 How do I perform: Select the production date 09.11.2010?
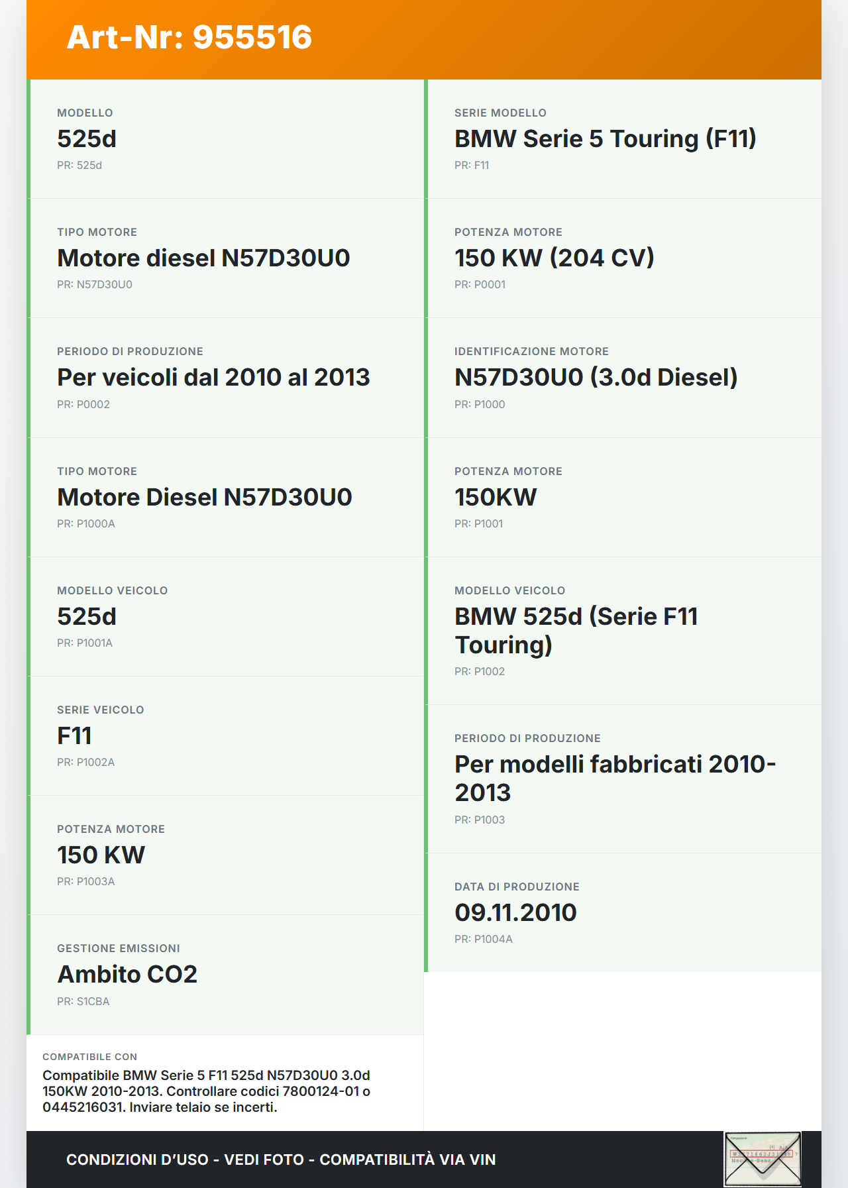point(515,913)
